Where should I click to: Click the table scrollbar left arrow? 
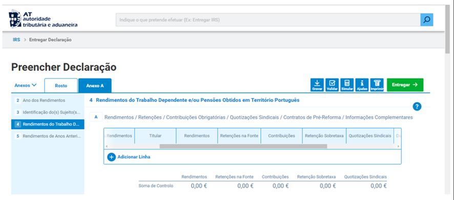click(x=106, y=146)
